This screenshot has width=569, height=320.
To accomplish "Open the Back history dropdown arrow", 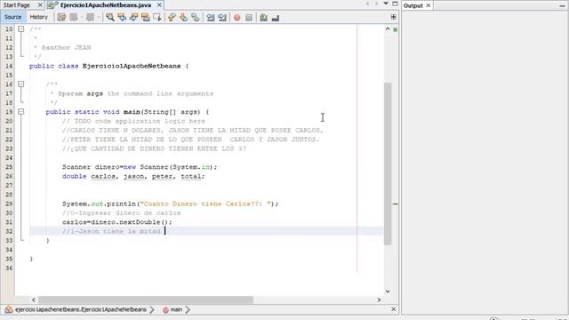I will tap(82, 17).
